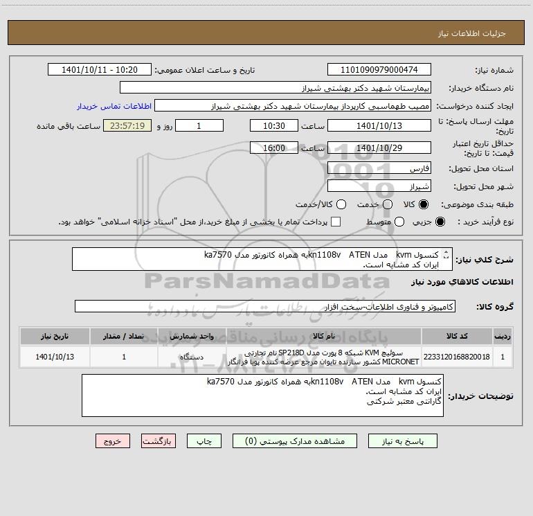Viewport: 533px width, 516px height.
Task: Click the نام کالا column header
Action: (x=324, y=336)
